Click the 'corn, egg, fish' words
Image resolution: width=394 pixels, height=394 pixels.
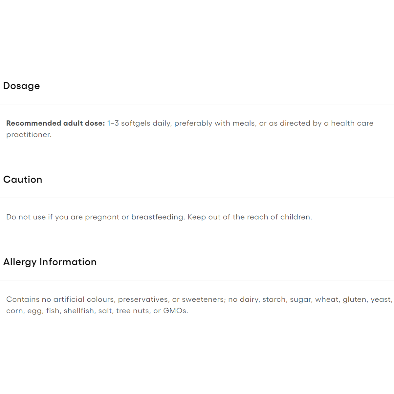pos(33,311)
